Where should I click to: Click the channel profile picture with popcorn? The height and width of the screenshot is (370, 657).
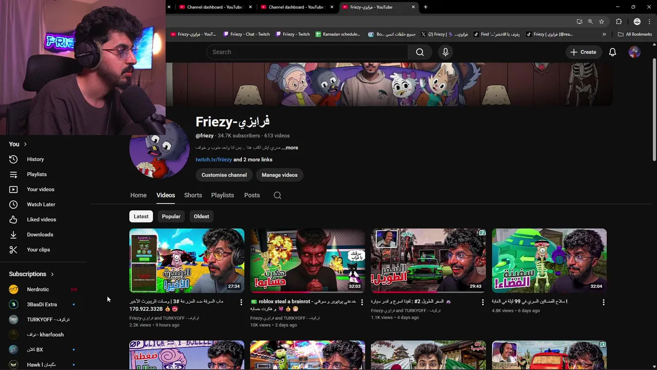(x=160, y=149)
